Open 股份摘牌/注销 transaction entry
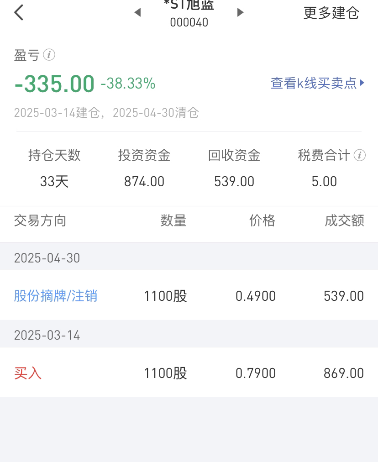378x462 pixels. point(56,296)
